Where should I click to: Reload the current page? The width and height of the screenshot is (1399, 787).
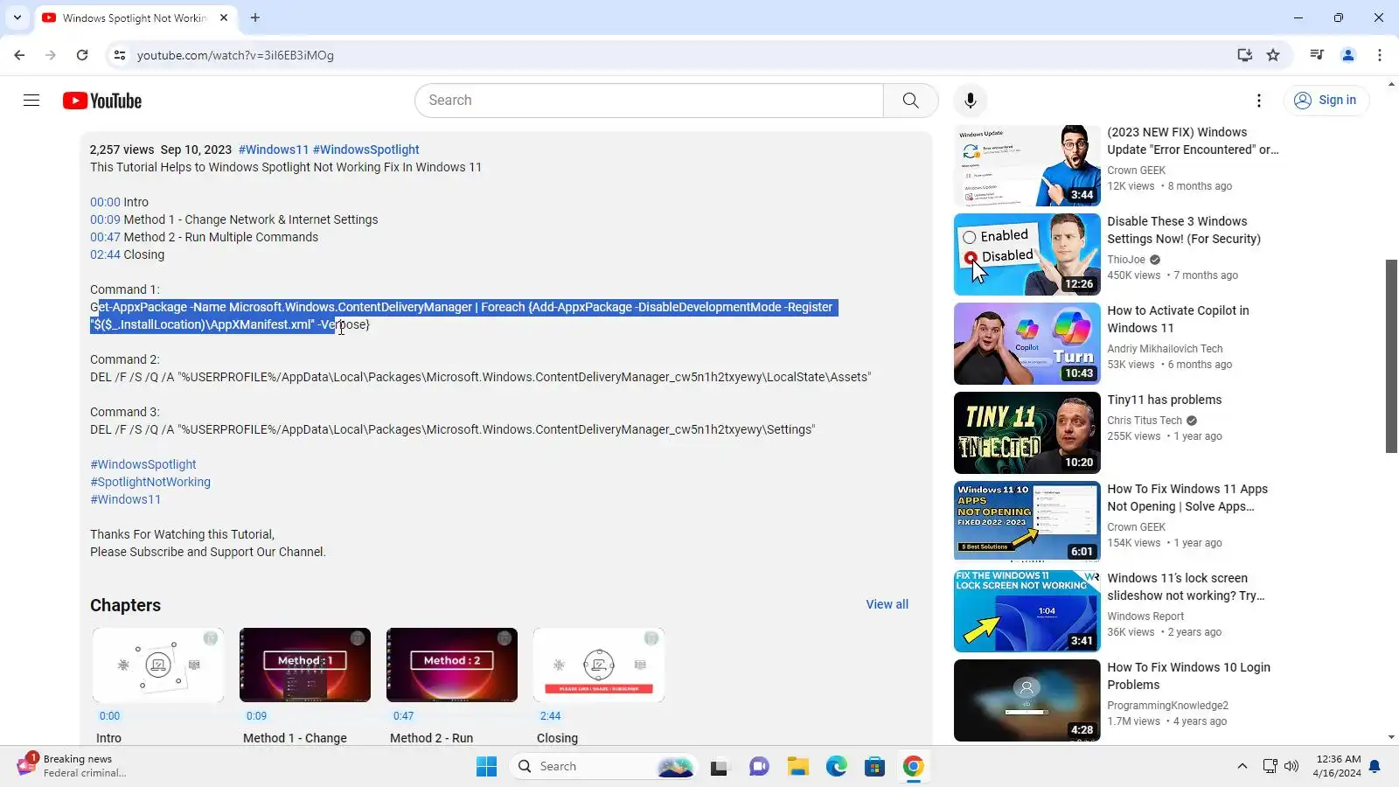[82, 55]
